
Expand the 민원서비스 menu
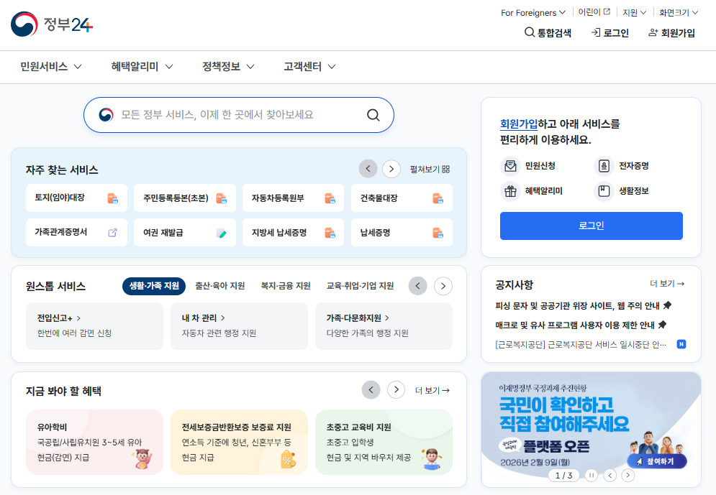click(x=50, y=67)
